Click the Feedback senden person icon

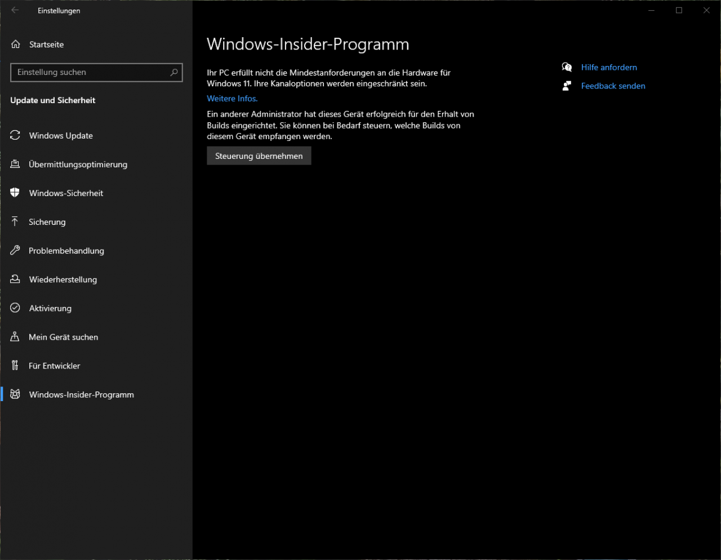pyautogui.click(x=567, y=86)
